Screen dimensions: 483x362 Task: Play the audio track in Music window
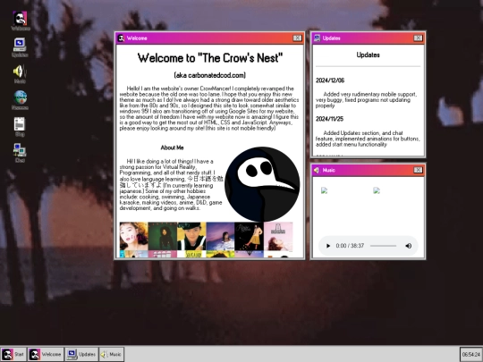click(328, 246)
